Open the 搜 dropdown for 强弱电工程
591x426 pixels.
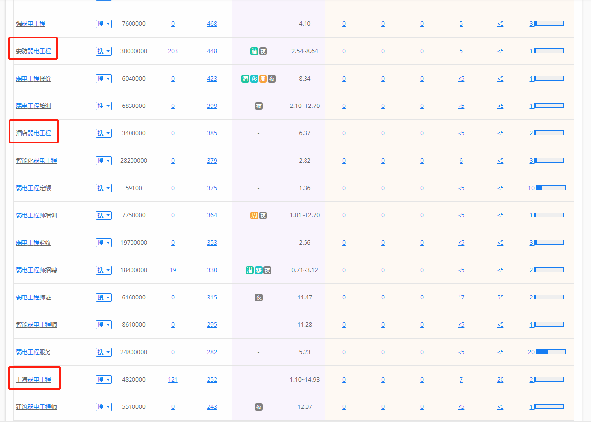point(104,24)
